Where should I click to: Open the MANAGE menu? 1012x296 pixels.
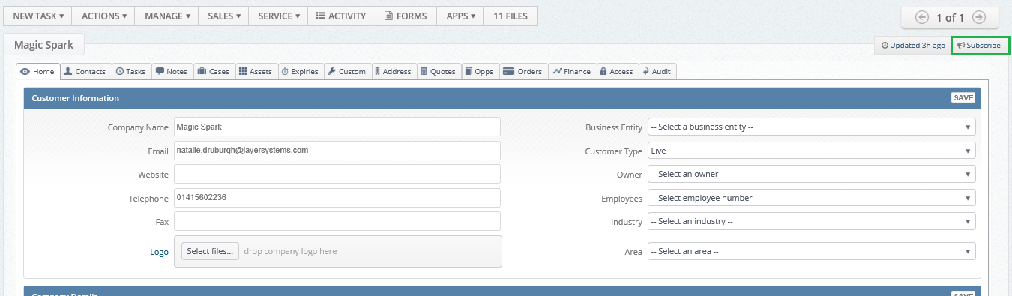(x=167, y=16)
